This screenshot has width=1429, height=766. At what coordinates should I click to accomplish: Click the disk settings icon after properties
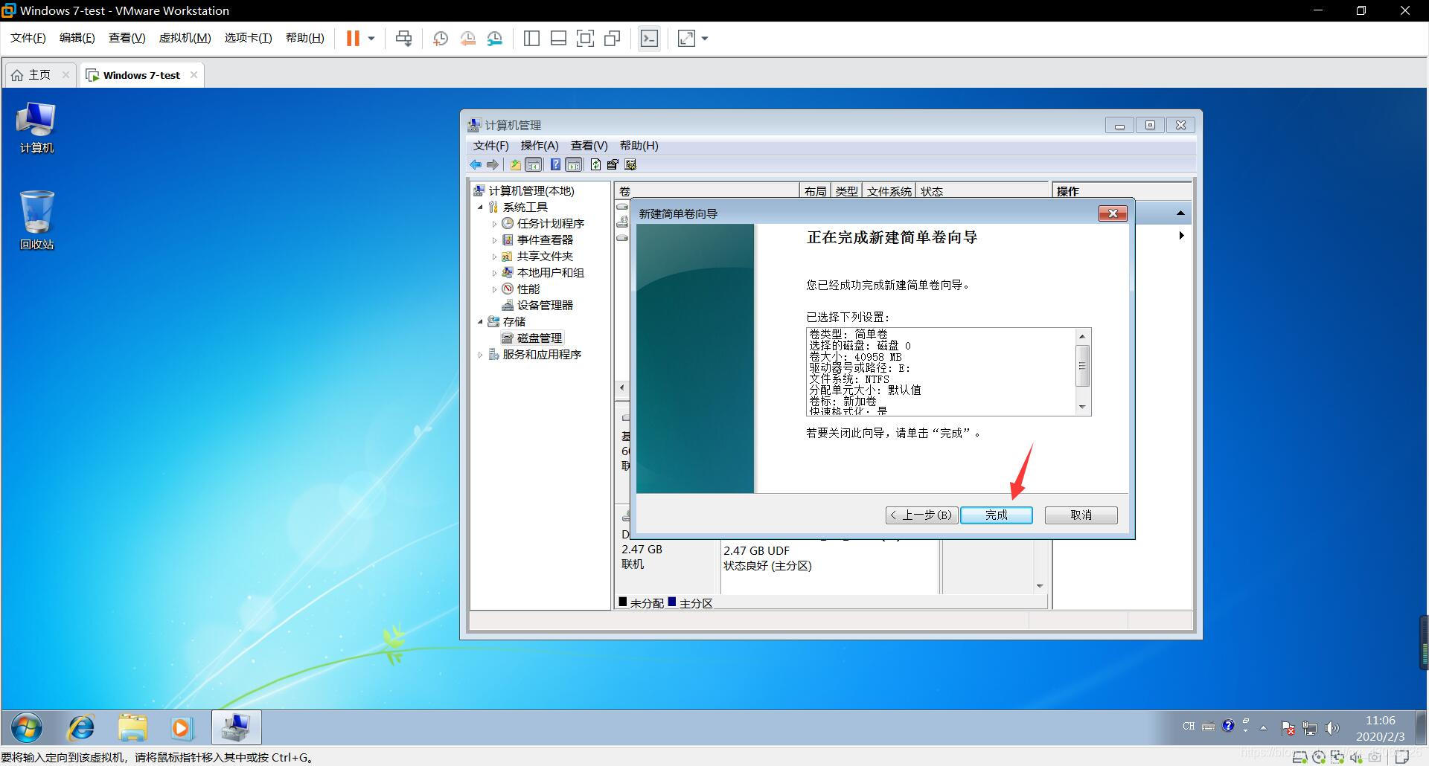click(x=630, y=165)
